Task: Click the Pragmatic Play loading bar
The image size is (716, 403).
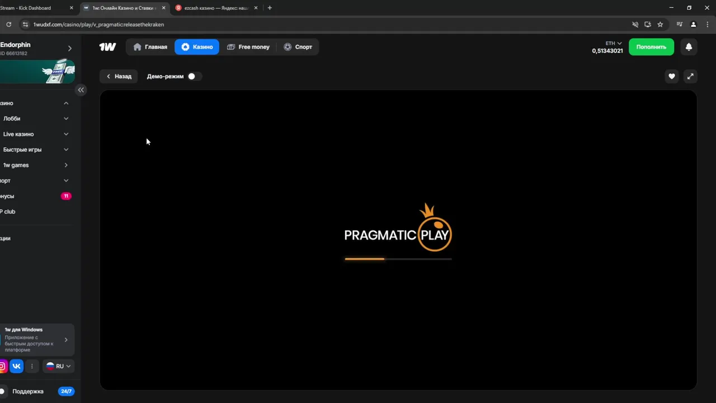Action: (x=398, y=259)
